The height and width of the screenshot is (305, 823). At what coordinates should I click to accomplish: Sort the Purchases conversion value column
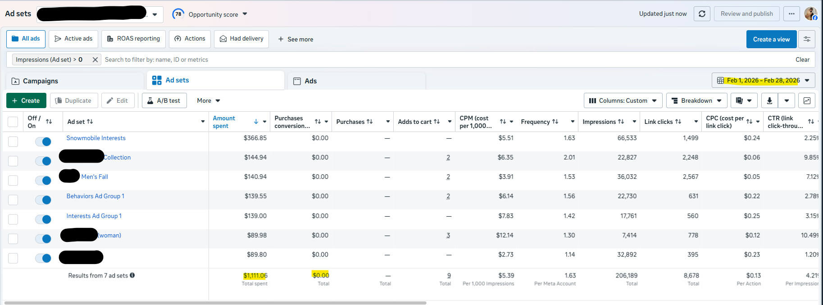point(318,122)
